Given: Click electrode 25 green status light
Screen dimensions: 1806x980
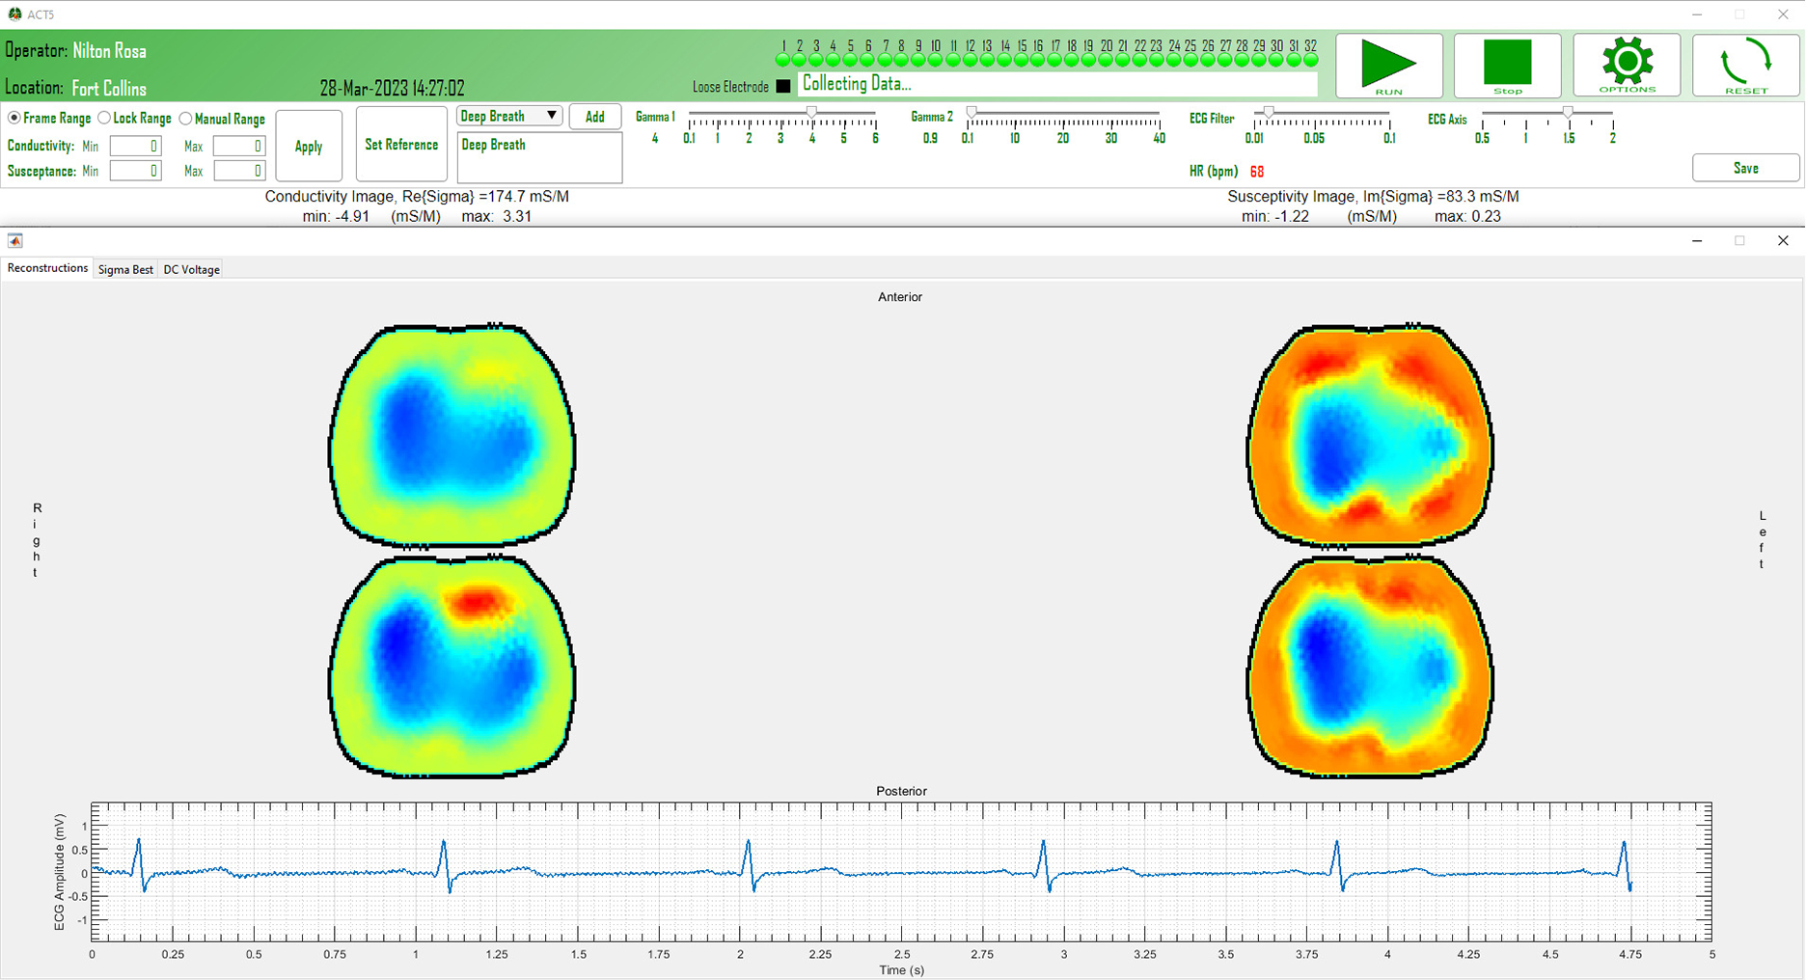Looking at the screenshot, I should (1190, 60).
